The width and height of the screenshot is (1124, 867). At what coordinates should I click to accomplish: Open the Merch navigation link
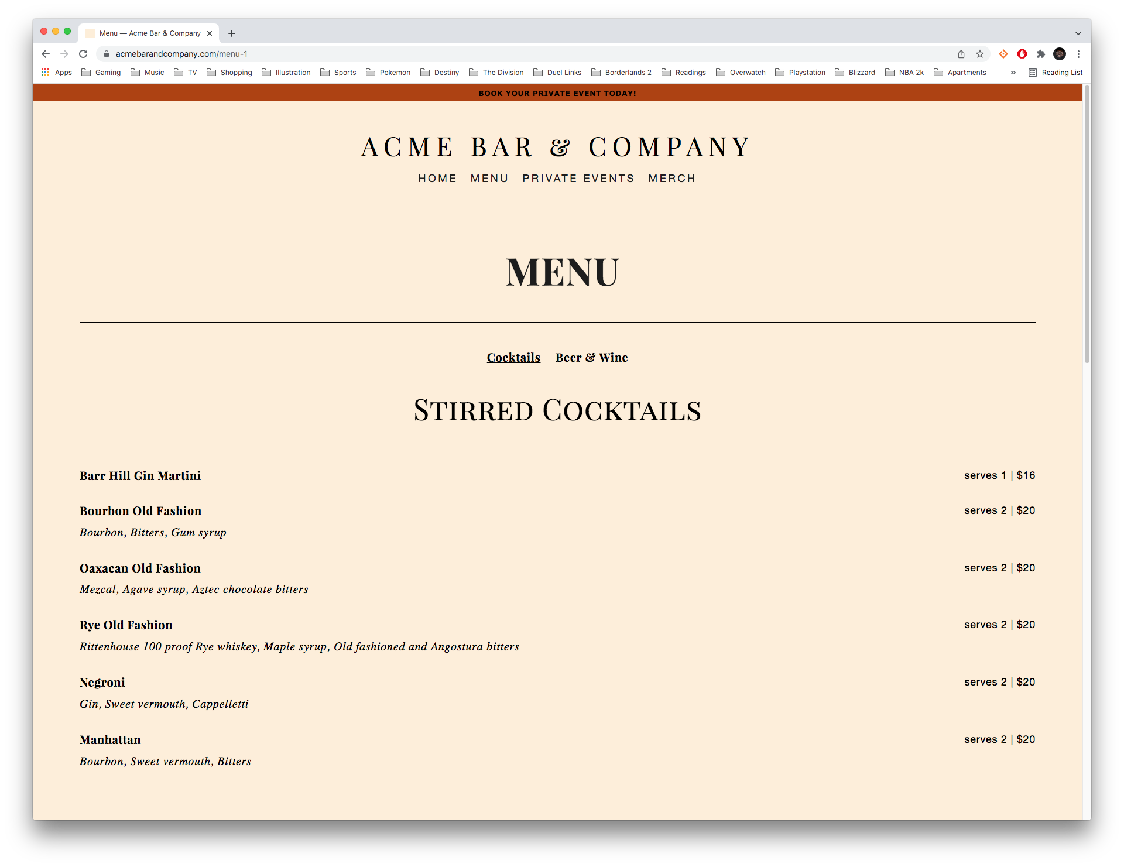click(x=672, y=179)
